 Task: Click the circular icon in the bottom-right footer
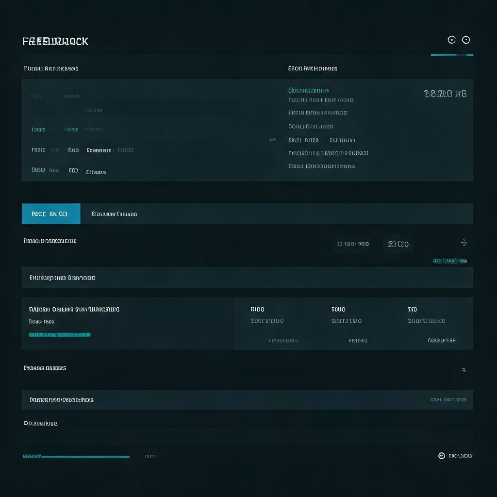(x=442, y=456)
